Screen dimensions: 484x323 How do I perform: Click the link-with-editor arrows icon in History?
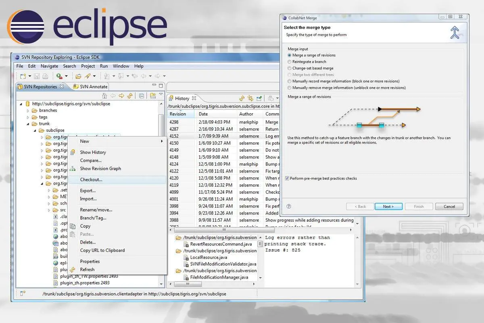[250, 98]
